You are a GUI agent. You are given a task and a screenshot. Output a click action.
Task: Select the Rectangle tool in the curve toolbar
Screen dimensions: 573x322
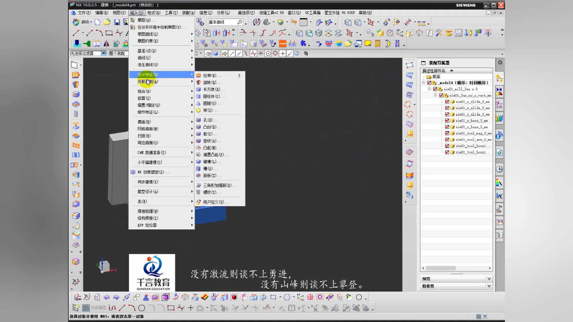click(x=109, y=33)
